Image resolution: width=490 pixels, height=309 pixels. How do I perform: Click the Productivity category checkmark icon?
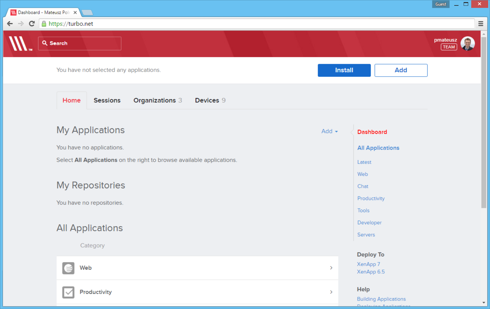click(68, 292)
